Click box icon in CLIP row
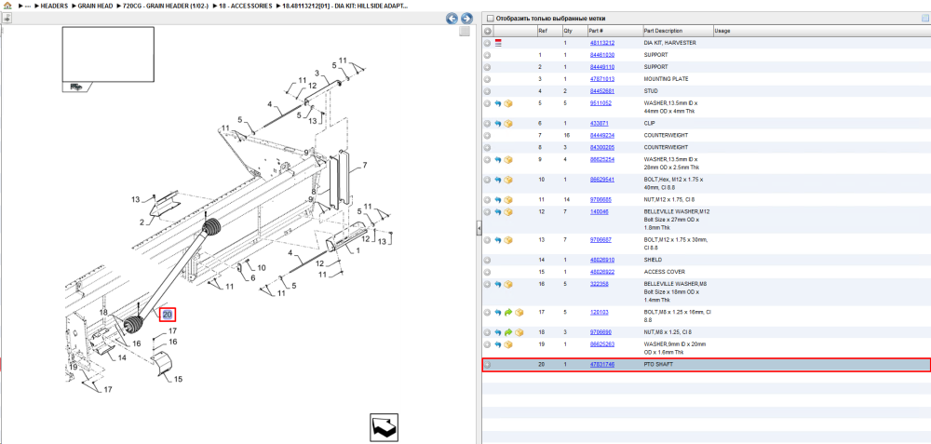 click(x=508, y=124)
